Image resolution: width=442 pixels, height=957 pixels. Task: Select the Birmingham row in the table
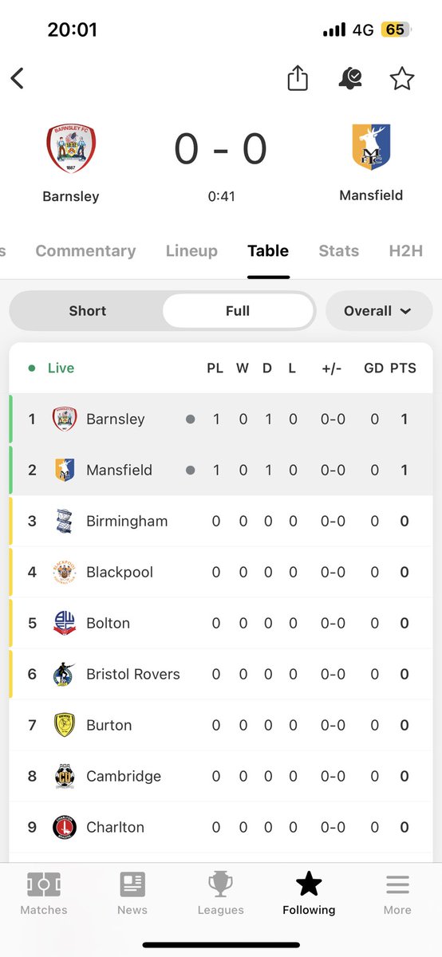pos(221,522)
